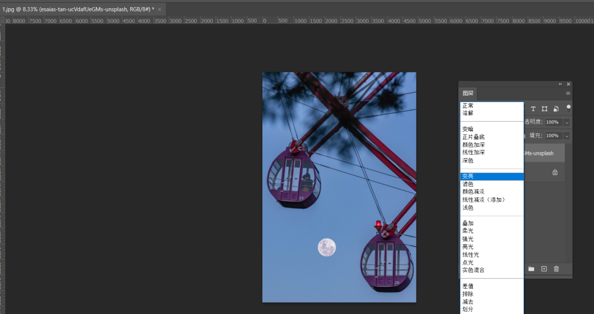
Task: Open the 不透明度 opacity dropdown arrow
Action: [x=566, y=122]
